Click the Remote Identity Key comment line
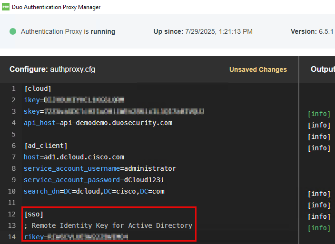Image resolution: width=335 pixels, height=244 pixels. tap(108, 225)
